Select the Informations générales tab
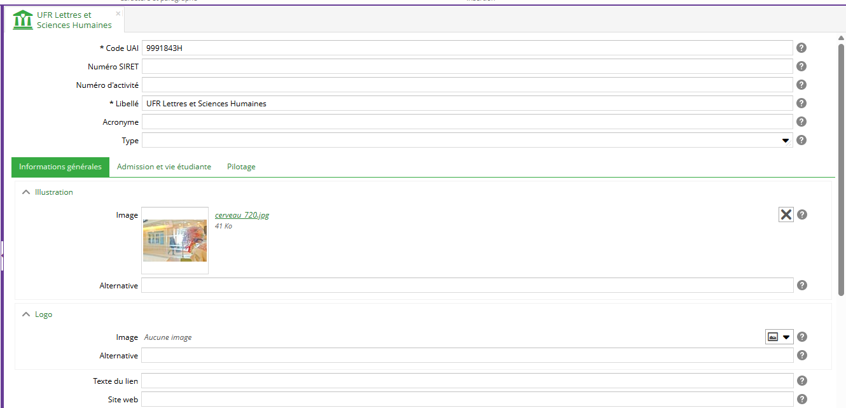This screenshot has width=846, height=408. click(60, 167)
